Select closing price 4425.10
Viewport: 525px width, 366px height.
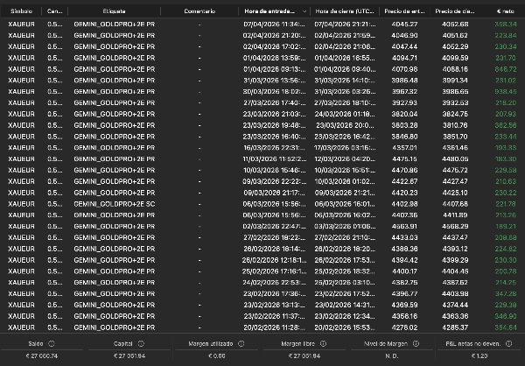455,193
